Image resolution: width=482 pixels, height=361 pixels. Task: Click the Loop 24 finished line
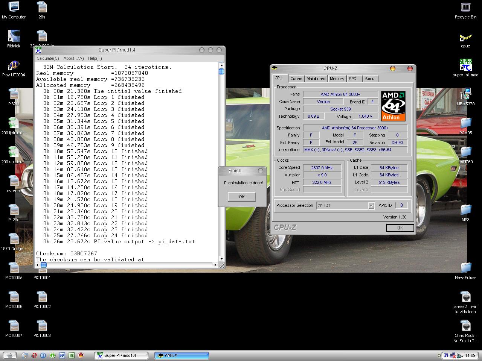pos(95,235)
